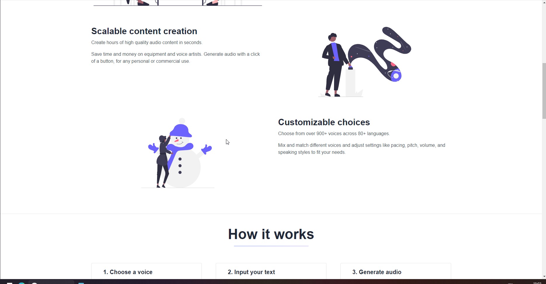Open the active window button in the taskbar
Viewport: 546px width, 284px height.
click(x=51, y=282)
